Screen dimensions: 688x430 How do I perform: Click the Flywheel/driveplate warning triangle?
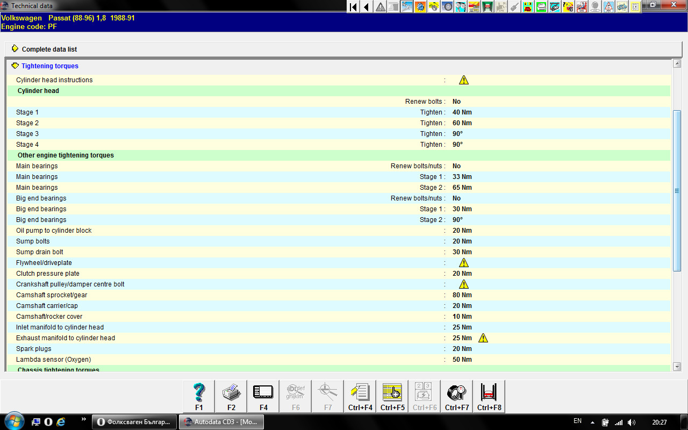464,263
